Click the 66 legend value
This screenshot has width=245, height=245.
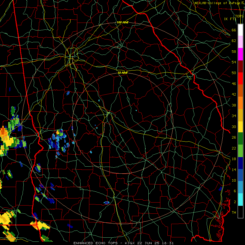[234, 30]
